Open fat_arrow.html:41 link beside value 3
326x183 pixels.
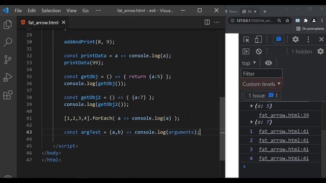pyautogui.click(x=284, y=149)
